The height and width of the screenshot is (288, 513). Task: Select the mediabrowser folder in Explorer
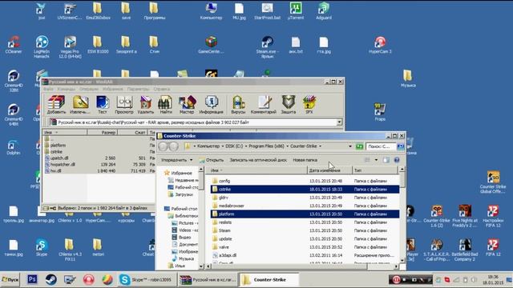pos(305,206)
